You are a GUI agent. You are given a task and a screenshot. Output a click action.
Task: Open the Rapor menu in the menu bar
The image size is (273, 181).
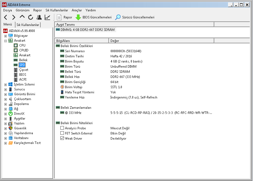pyautogui.click(x=37, y=10)
